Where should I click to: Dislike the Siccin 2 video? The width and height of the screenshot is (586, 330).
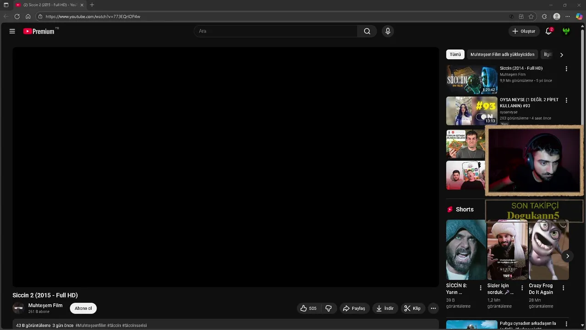(328, 308)
